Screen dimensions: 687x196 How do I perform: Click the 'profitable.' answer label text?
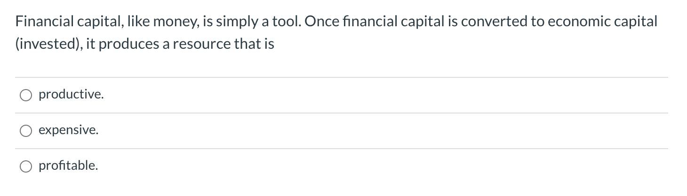pos(69,166)
